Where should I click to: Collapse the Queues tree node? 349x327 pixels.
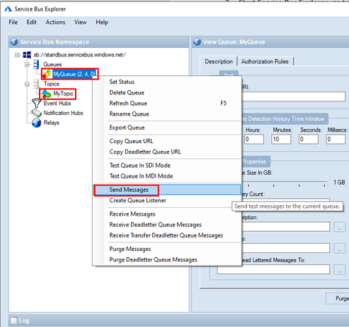click(x=27, y=64)
